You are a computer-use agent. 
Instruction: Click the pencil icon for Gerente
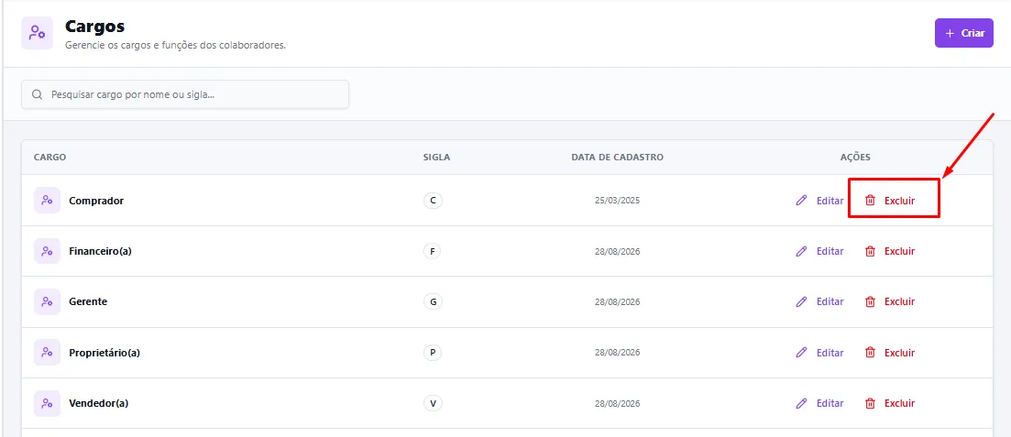801,301
